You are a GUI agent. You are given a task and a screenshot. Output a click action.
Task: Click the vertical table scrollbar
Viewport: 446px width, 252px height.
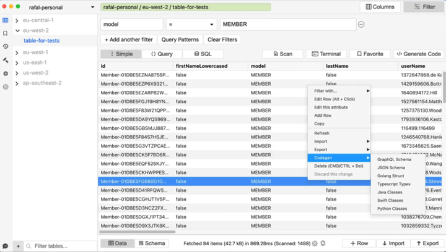pos(444,87)
